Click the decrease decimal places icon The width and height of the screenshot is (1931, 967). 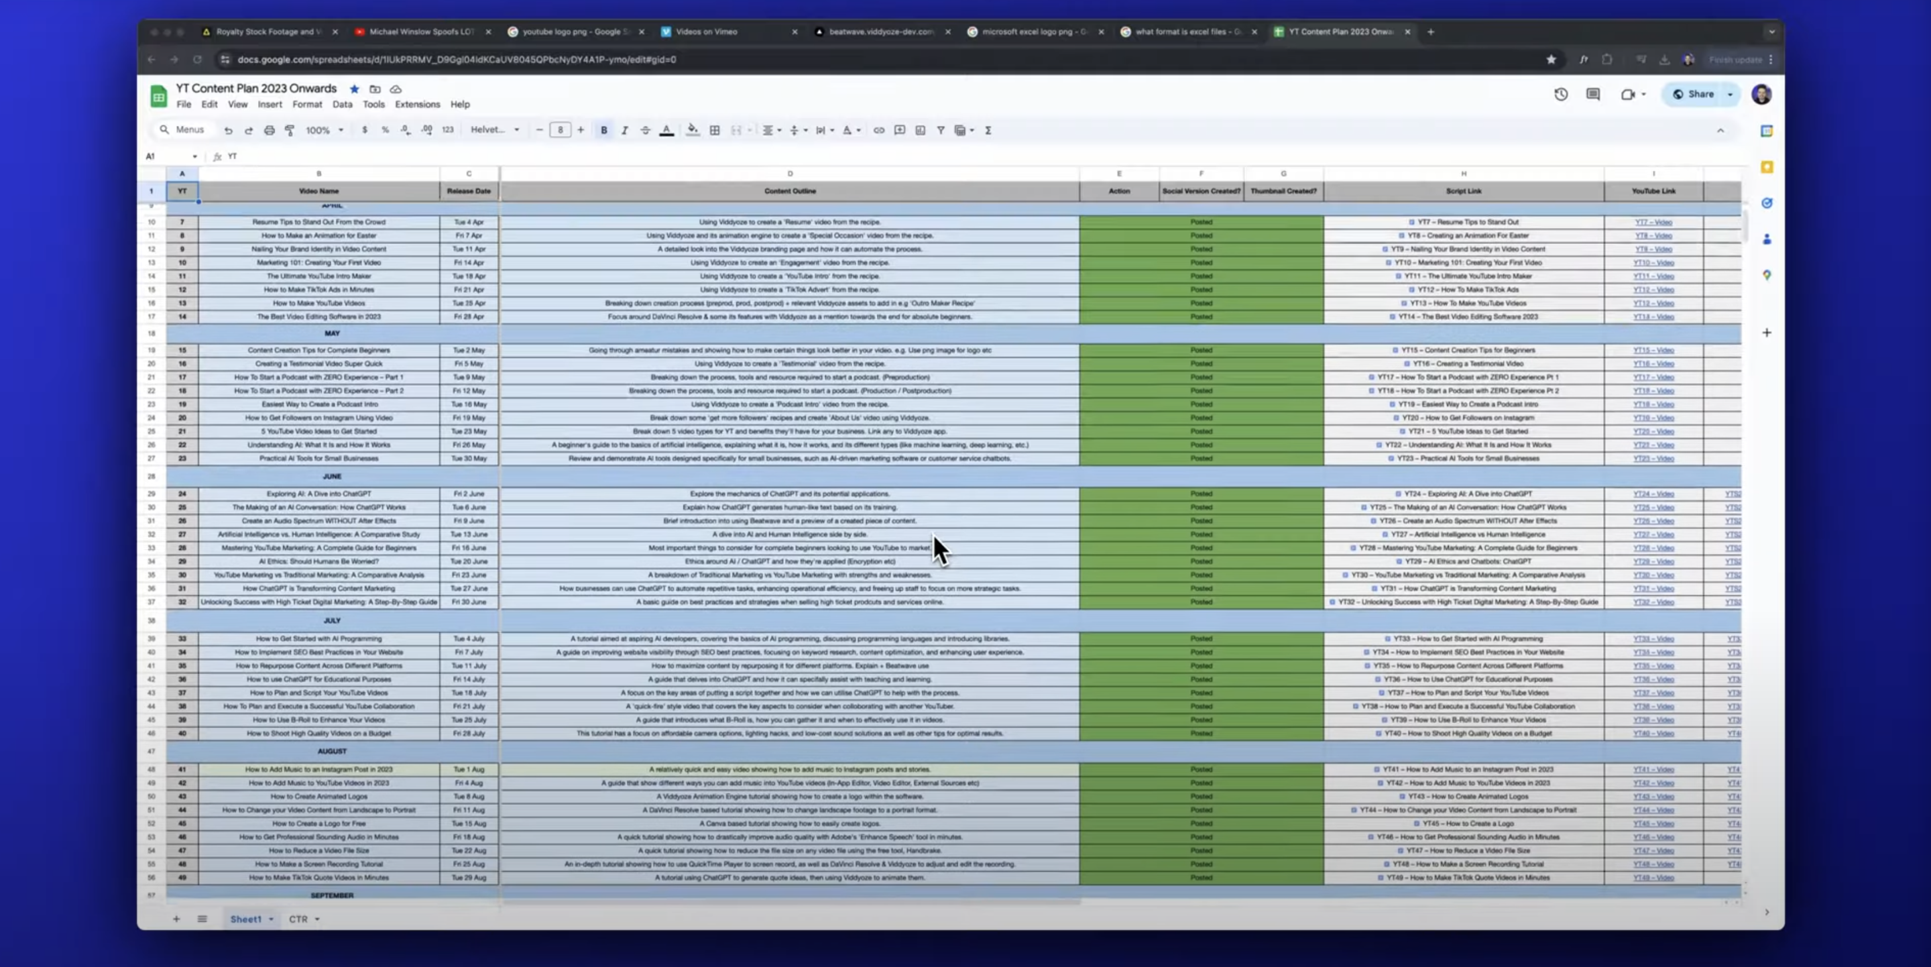pos(406,131)
